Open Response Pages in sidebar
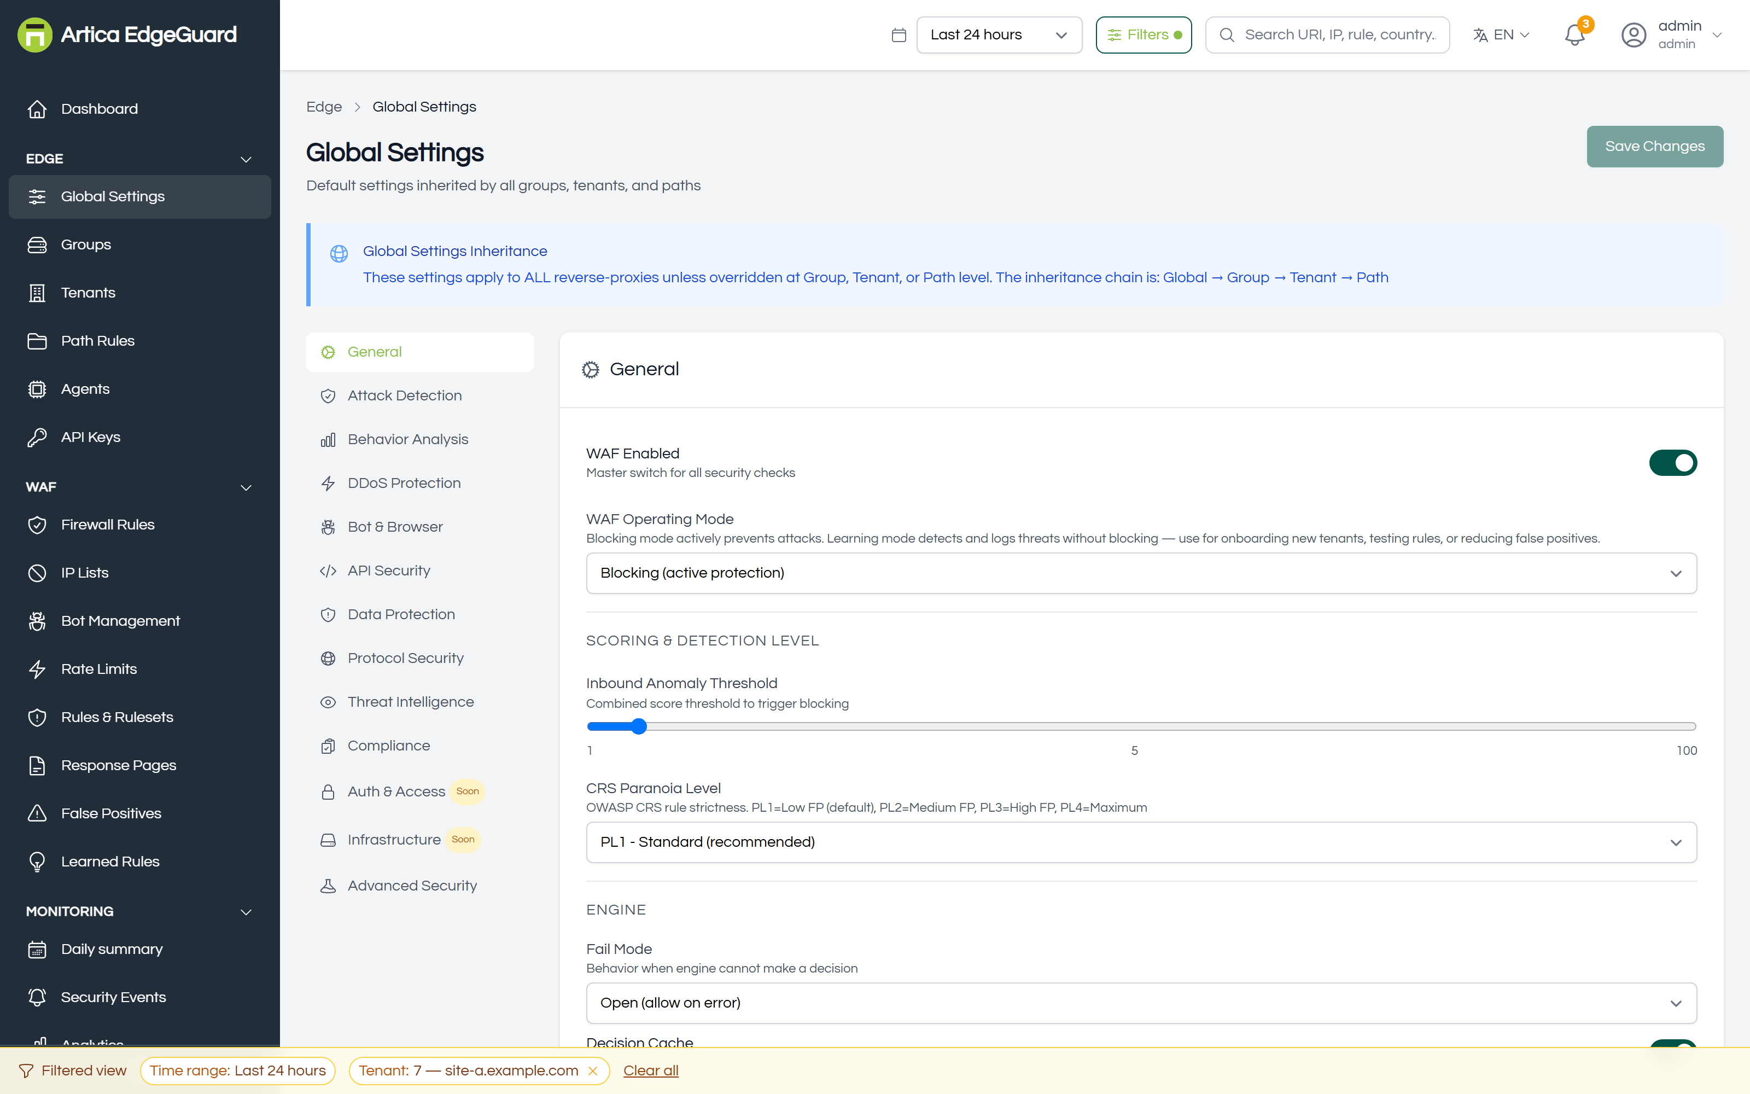Viewport: 1750px width, 1094px height. [139, 765]
